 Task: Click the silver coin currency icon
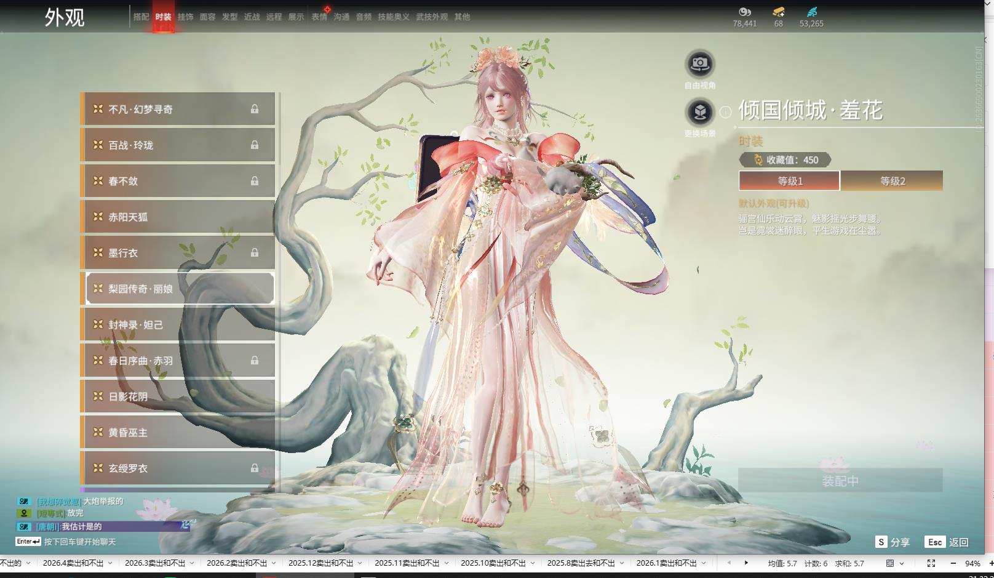click(x=745, y=12)
